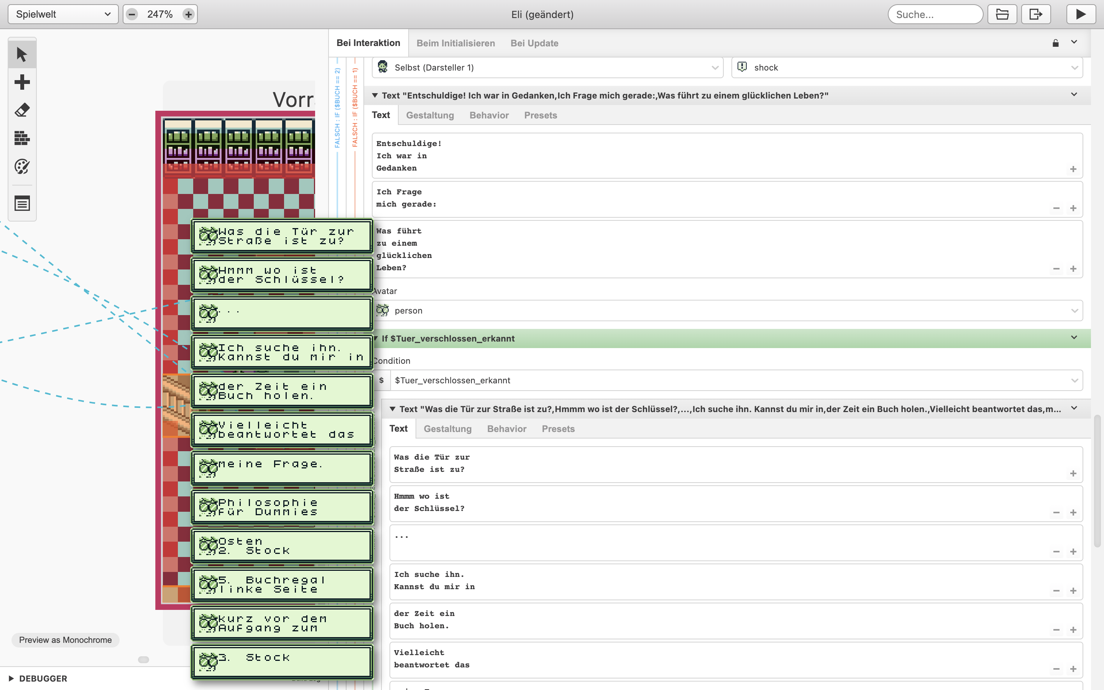Open Behavior tab of second Text event
This screenshot has width=1104, height=690.
[x=507, y=429]
